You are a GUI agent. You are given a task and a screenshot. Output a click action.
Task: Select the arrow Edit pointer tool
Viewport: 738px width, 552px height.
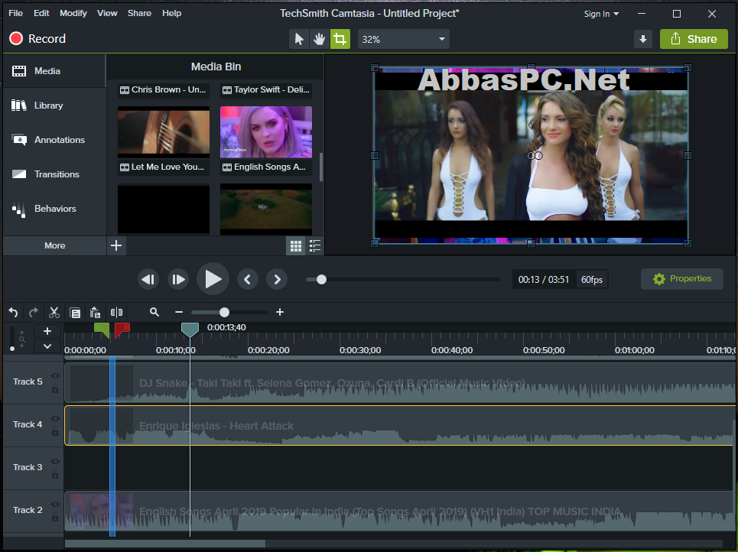(299, 39)
